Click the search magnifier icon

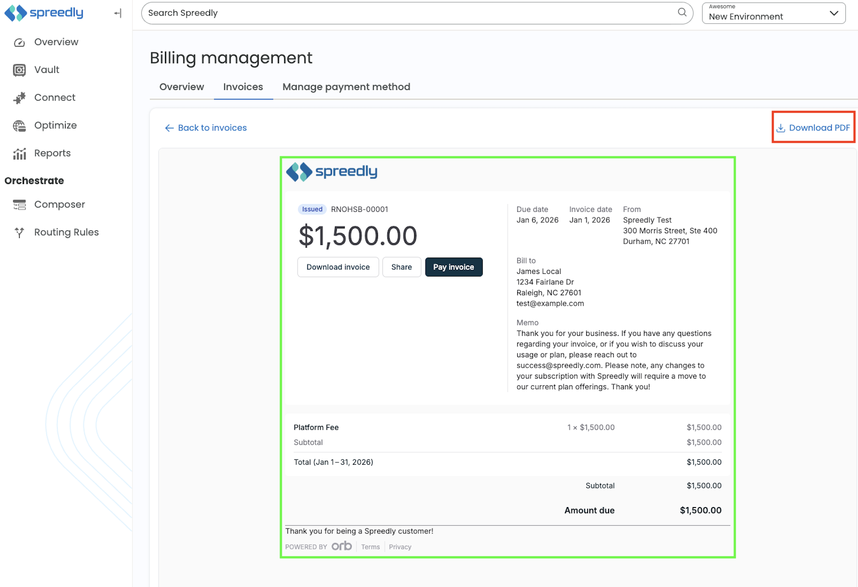click(682, 12)
